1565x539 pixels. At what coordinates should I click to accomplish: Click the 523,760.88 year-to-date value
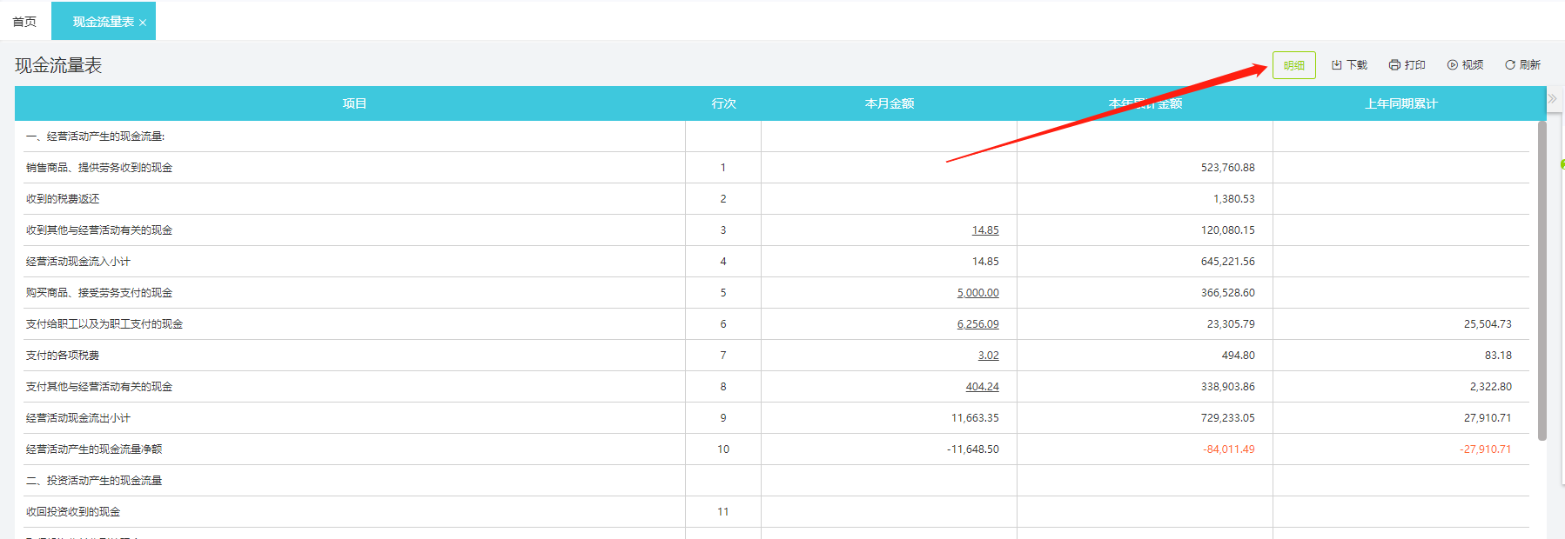[1227, 168]
